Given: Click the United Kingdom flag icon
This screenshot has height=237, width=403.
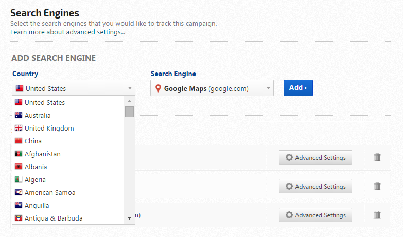Looking at the screenshot, I should (19, 128).
